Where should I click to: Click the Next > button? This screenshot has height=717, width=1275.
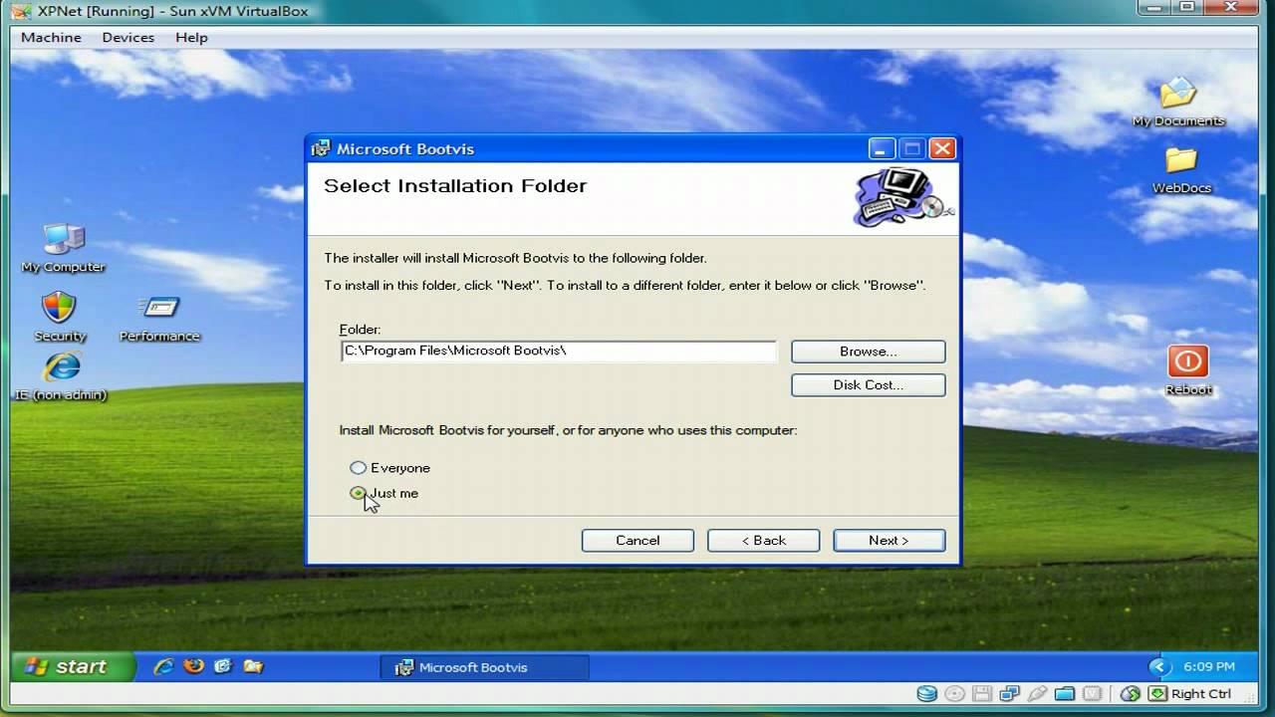(x=889, y=540)
